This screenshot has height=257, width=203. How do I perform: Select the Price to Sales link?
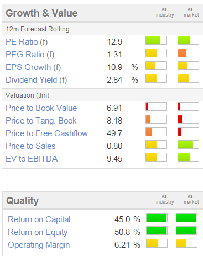(x=30, y=146)
